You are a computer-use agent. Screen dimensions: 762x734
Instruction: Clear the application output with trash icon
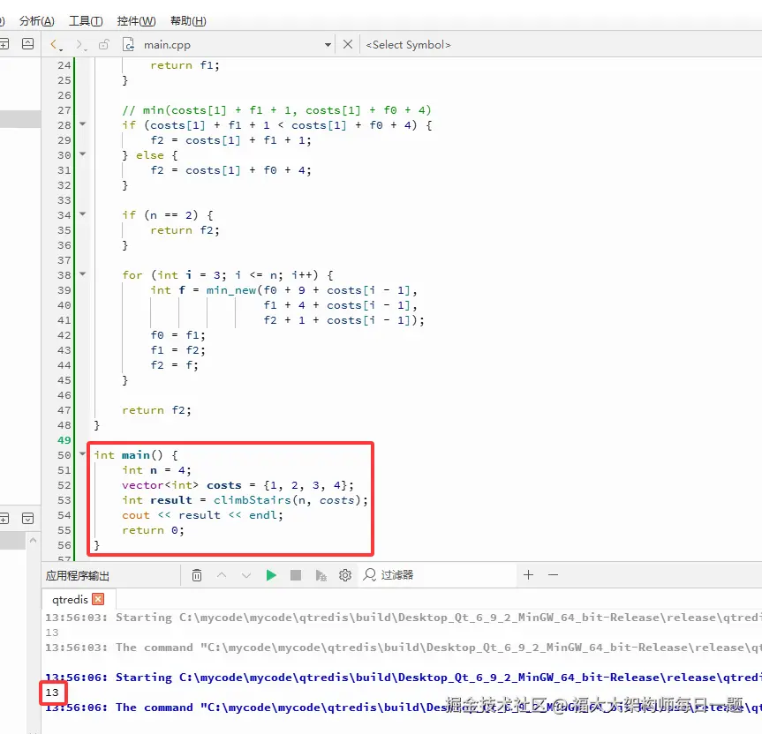pos(196,575)
